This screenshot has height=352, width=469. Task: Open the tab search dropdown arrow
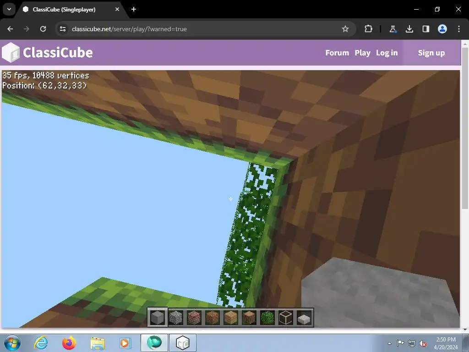click(x=9, y=9)
